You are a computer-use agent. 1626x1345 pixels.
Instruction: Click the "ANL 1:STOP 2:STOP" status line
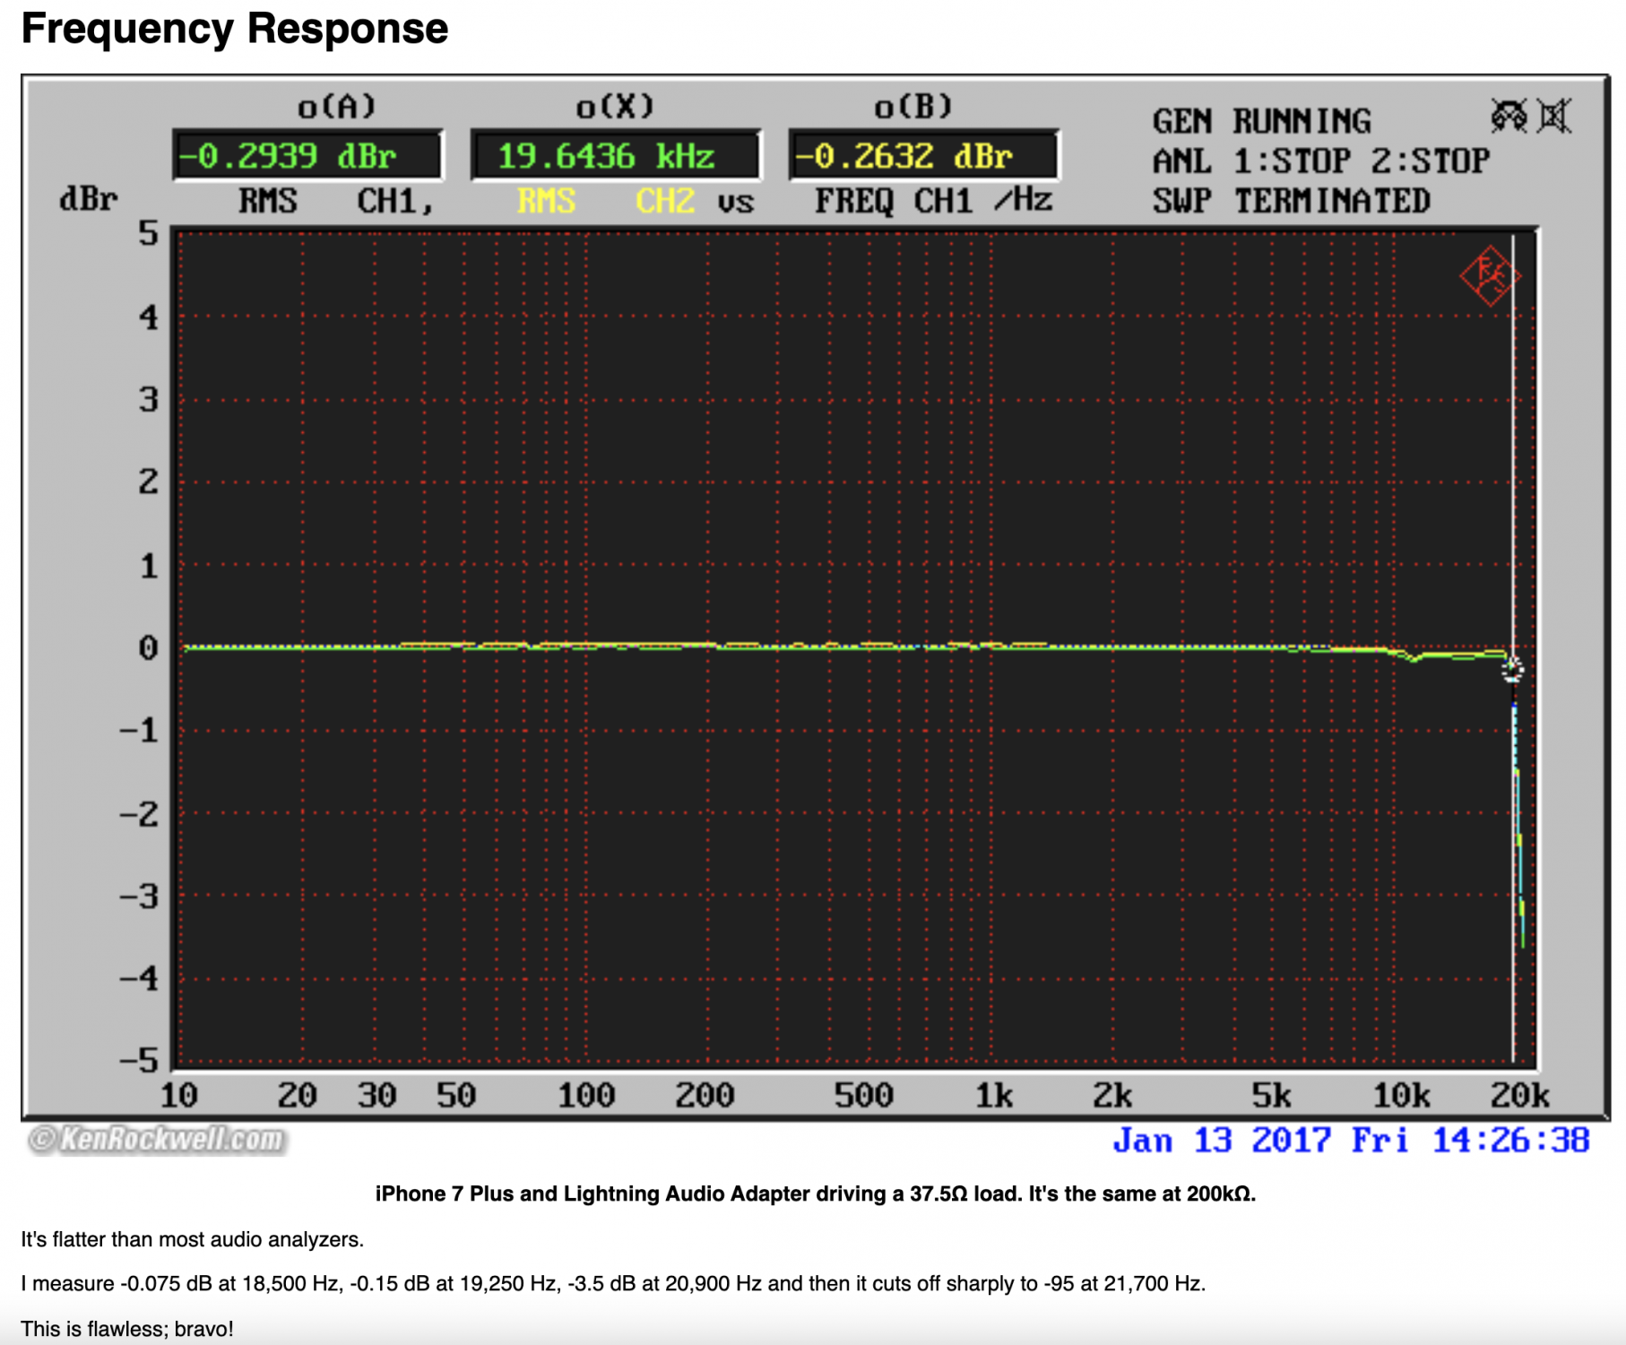click(1320, 161)
